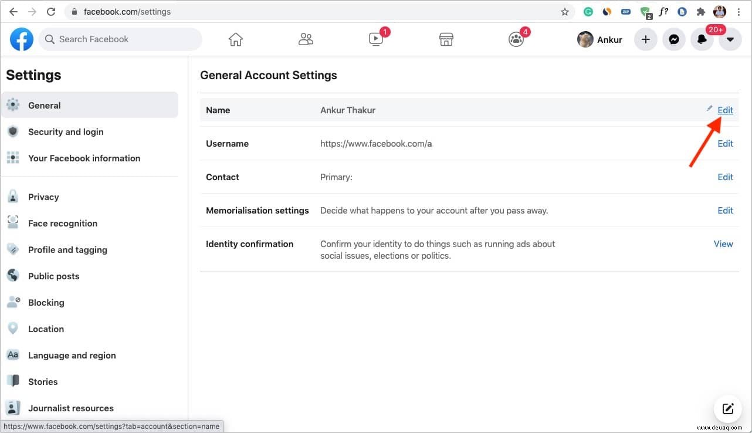The image size is (752, 433).
Task: Open Security and login settings
Action: [90, 131]
